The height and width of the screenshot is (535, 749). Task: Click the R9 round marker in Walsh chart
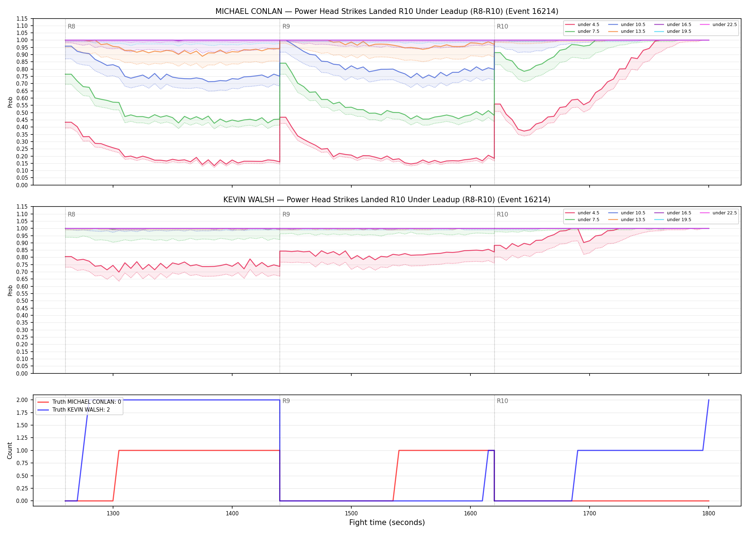coord(286,215)
